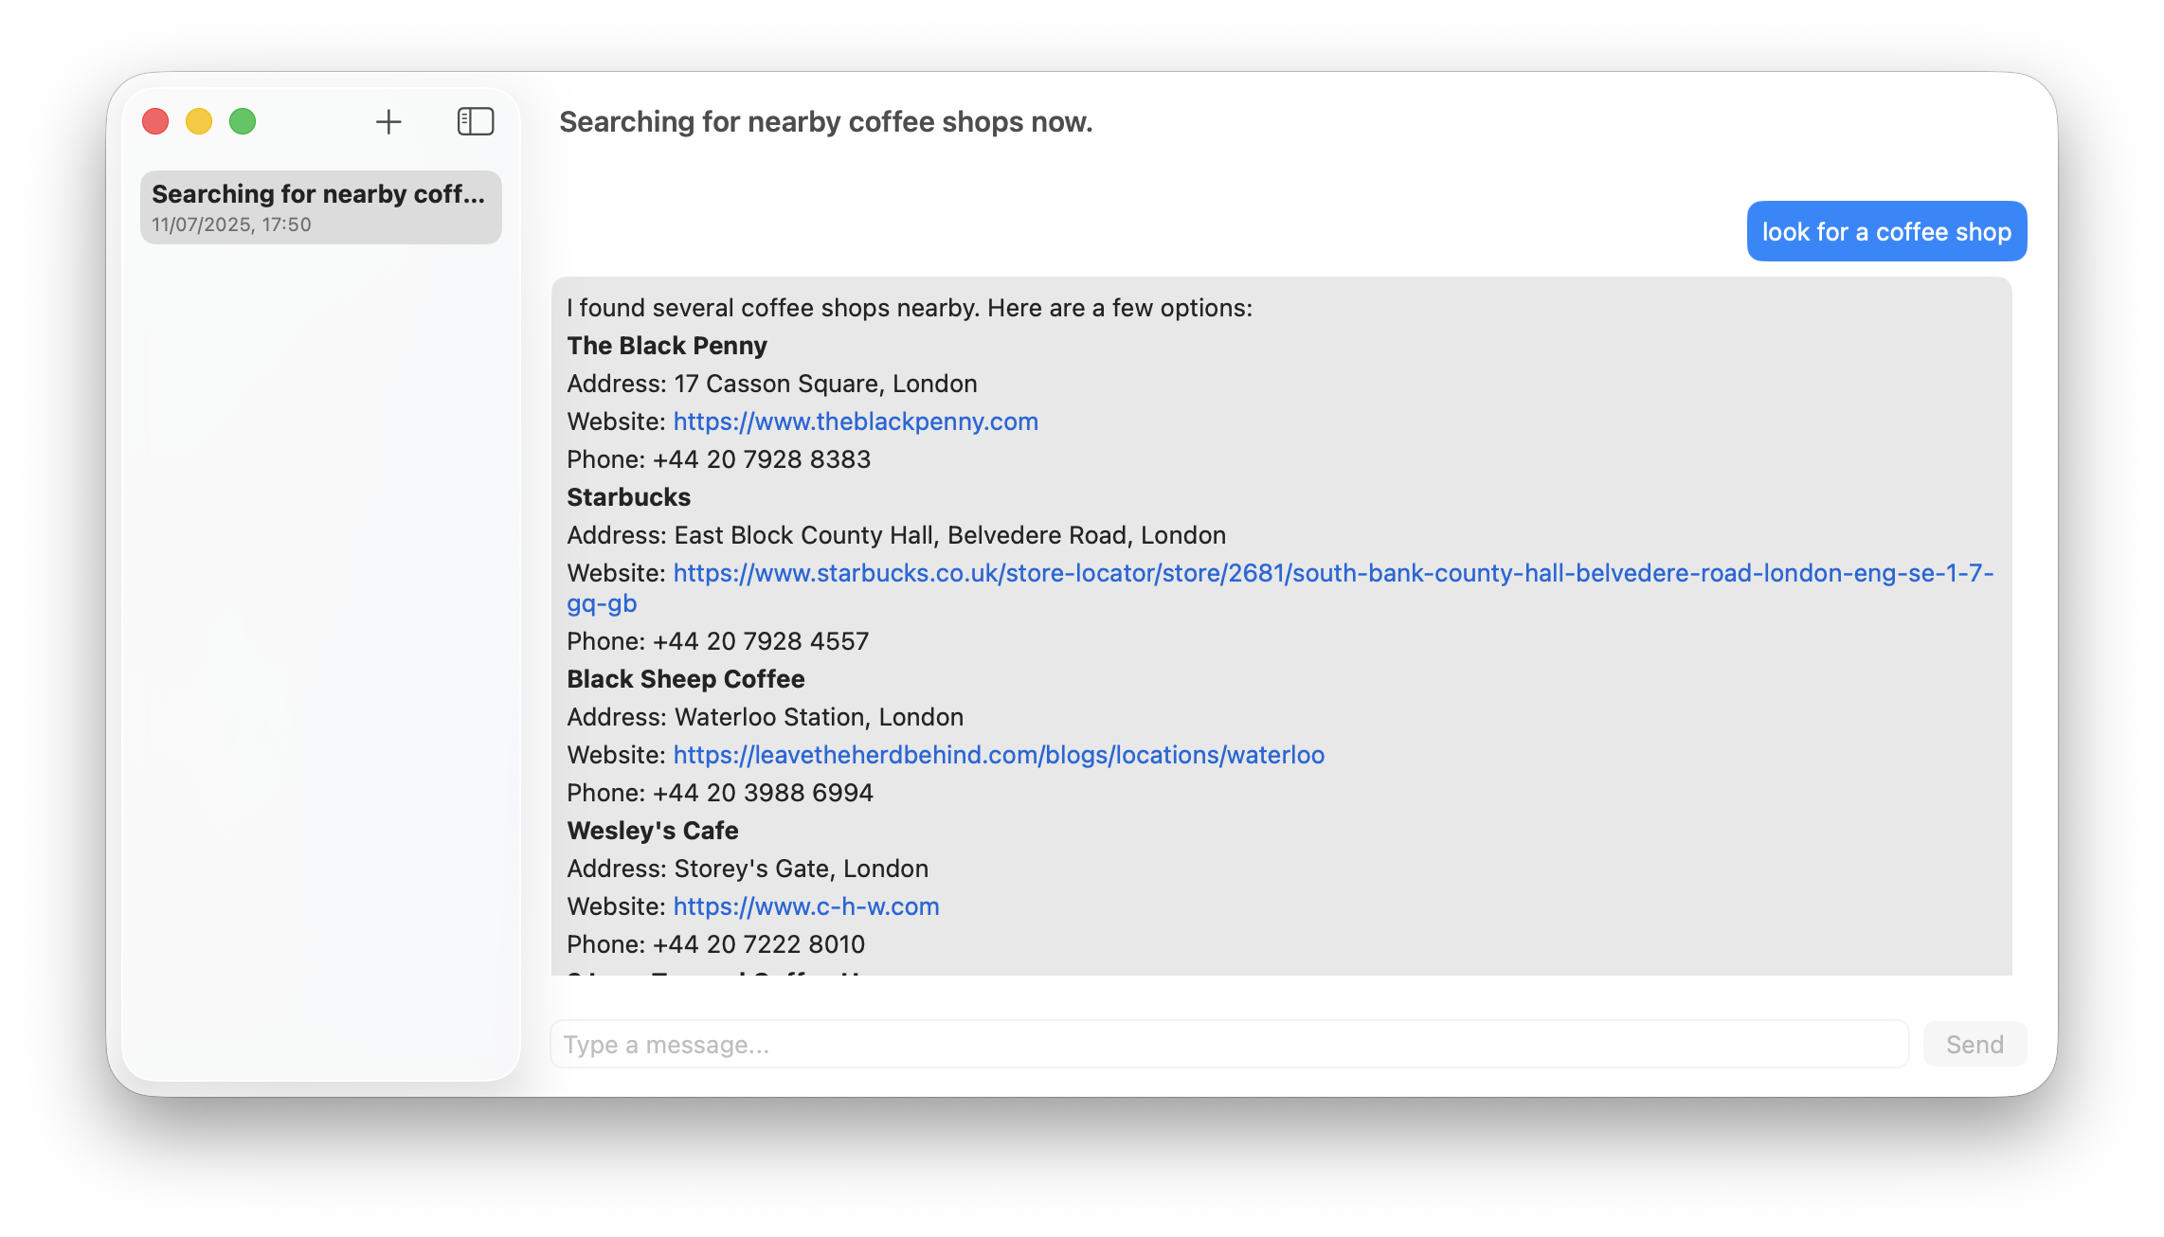Select the 'look for a coffee shop' message bubble
The width and height of the screenshot is (2164, 1237).
(1886, 231)
